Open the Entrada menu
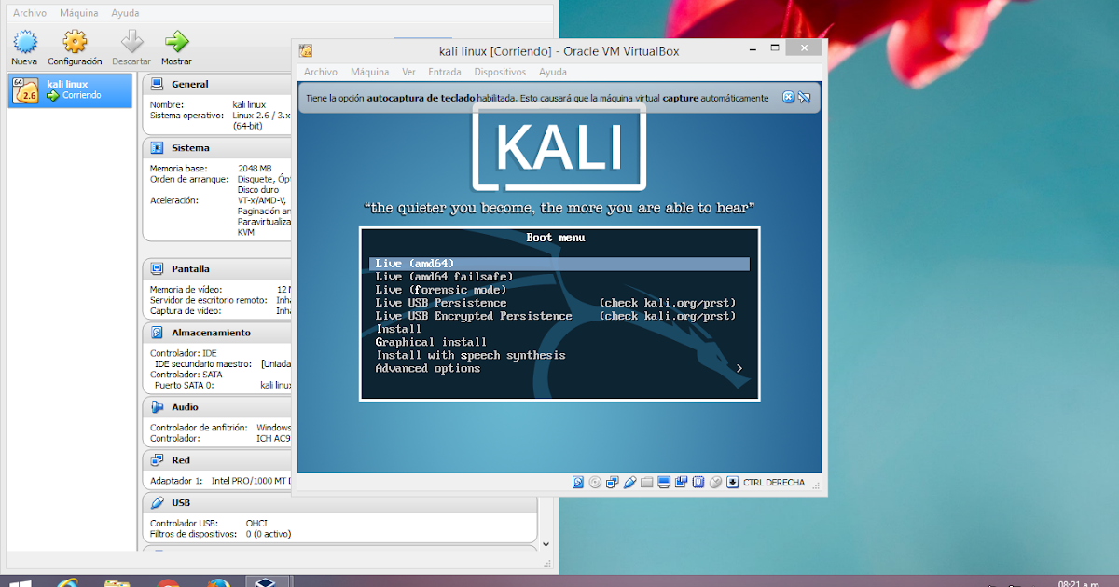 coord(445,72)
